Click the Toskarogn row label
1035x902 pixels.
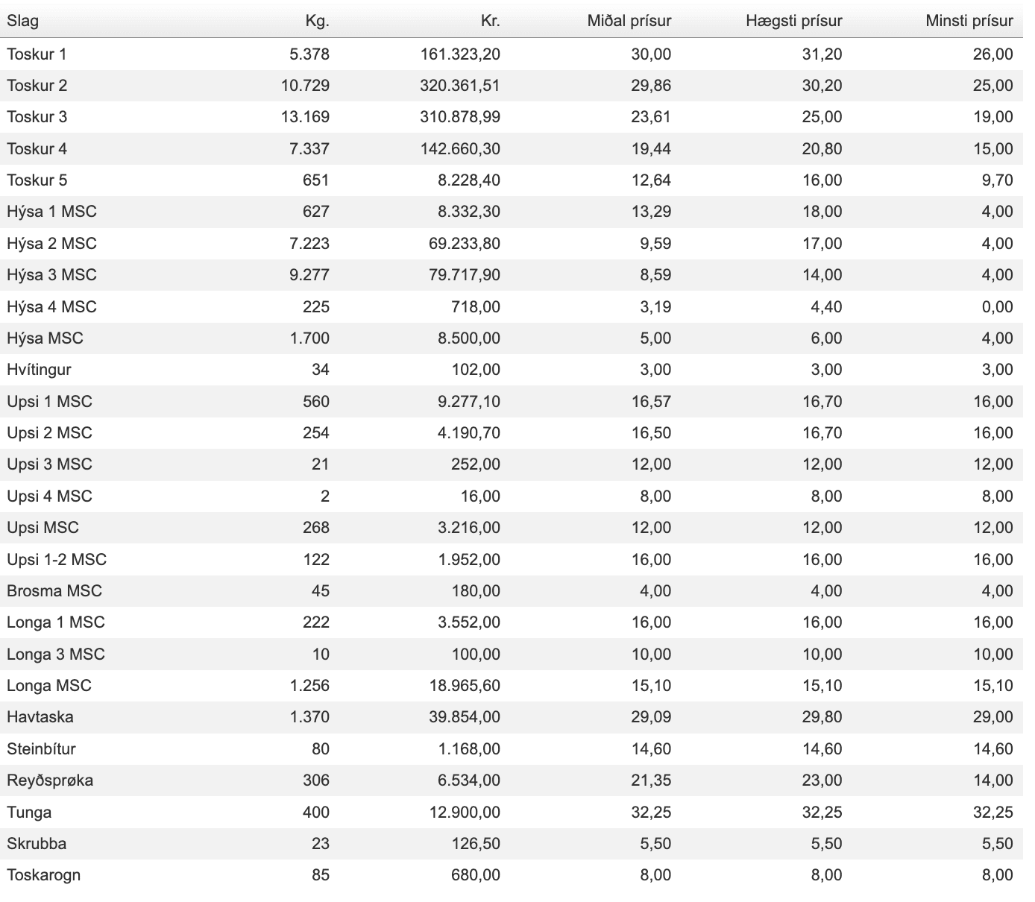43,875
